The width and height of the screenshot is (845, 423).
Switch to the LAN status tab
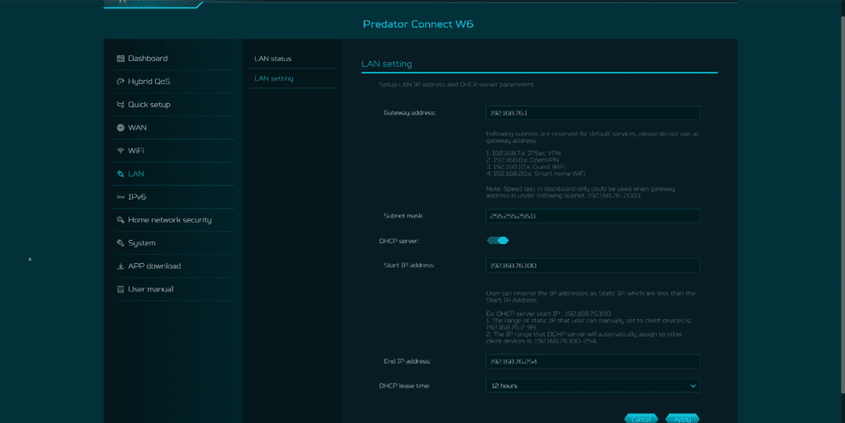coord(273,59)
